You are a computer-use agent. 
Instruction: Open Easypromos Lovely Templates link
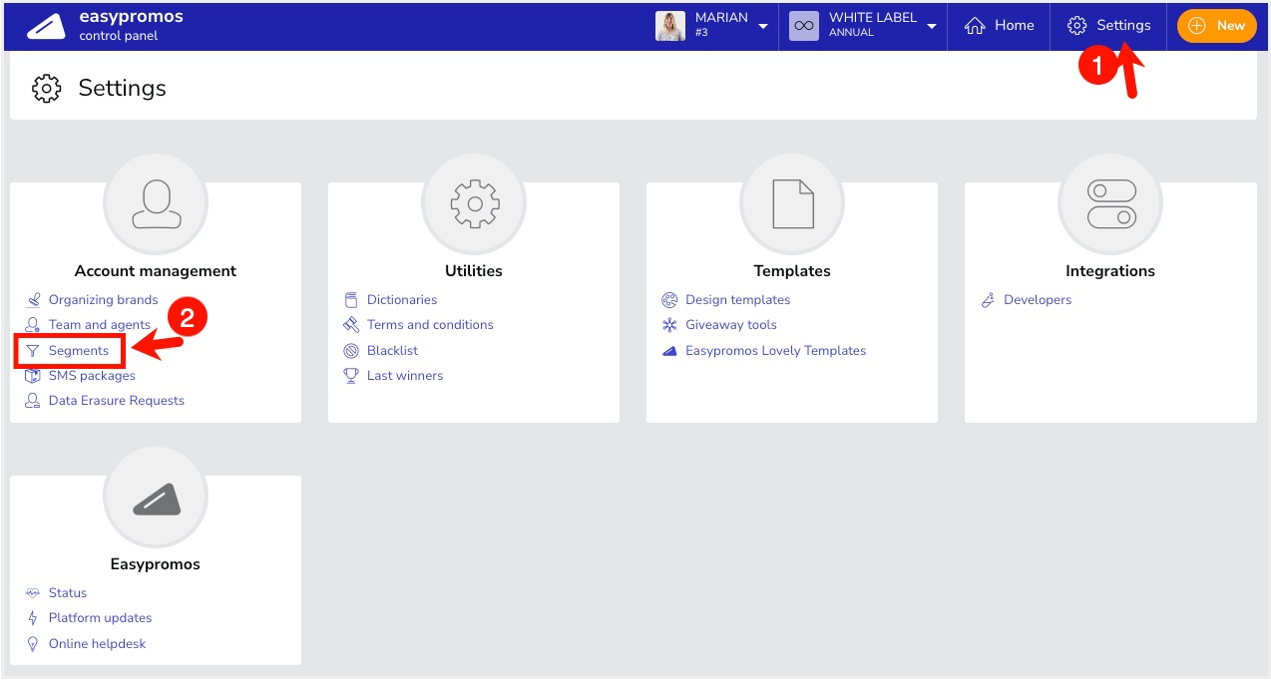(x=775, y=351)
